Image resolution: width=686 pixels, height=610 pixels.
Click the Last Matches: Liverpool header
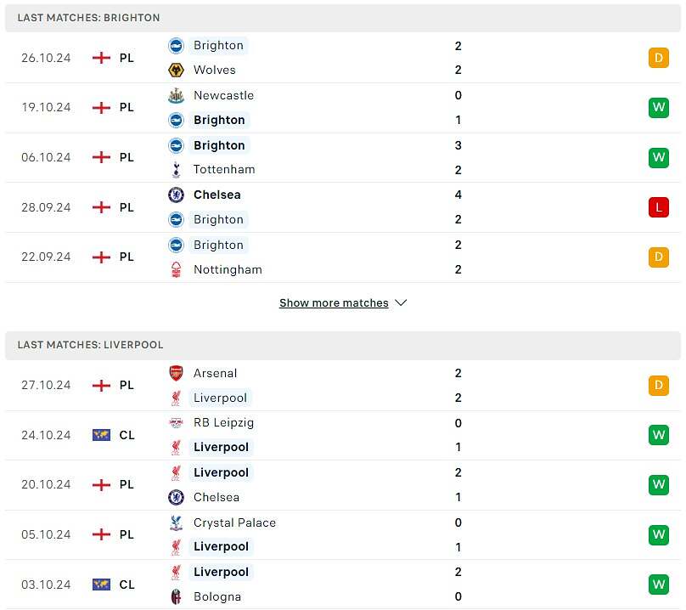[x=90, y=345]
